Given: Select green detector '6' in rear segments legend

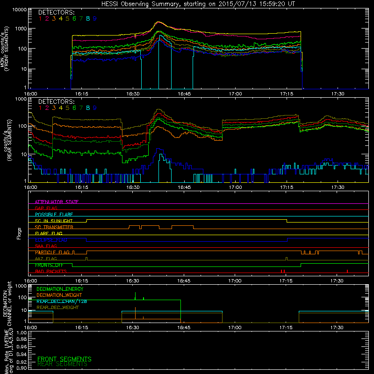Looking at the screenshot, I should [x=74, y=108].
